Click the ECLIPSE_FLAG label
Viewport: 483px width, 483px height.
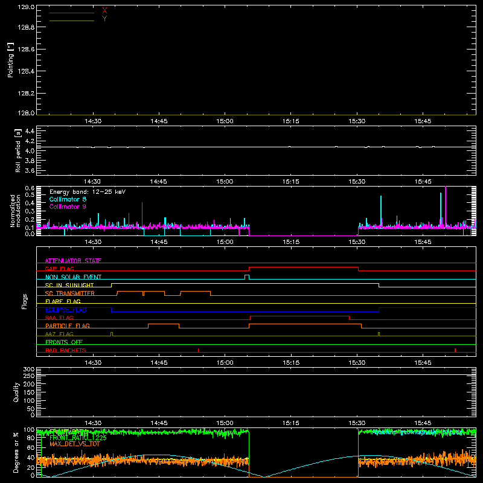click(66, 310)
